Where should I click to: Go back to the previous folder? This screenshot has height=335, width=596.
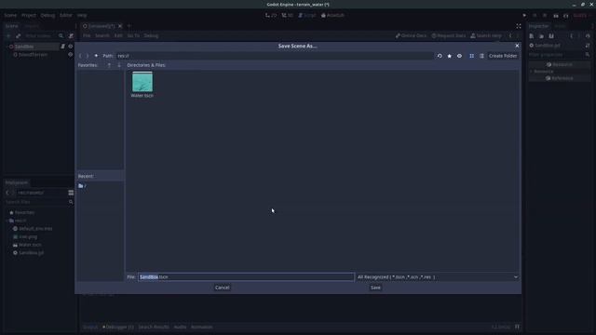80,56
